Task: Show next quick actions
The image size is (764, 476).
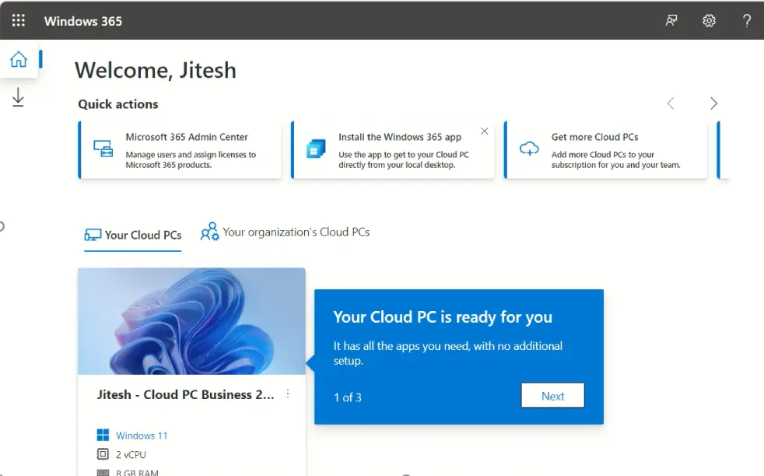Action: click(x=713, y=103)
